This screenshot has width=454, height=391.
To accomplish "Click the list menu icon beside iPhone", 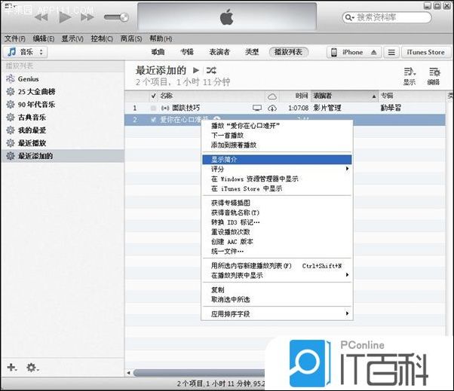I will (391, 52).
